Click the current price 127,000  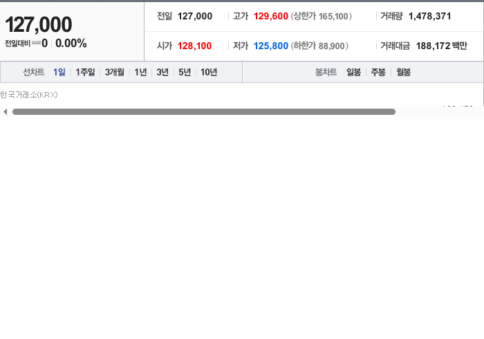[39, 25]
